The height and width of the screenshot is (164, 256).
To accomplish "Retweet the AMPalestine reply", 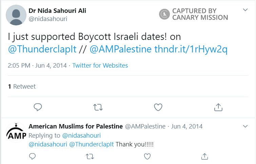I will 90,156.
